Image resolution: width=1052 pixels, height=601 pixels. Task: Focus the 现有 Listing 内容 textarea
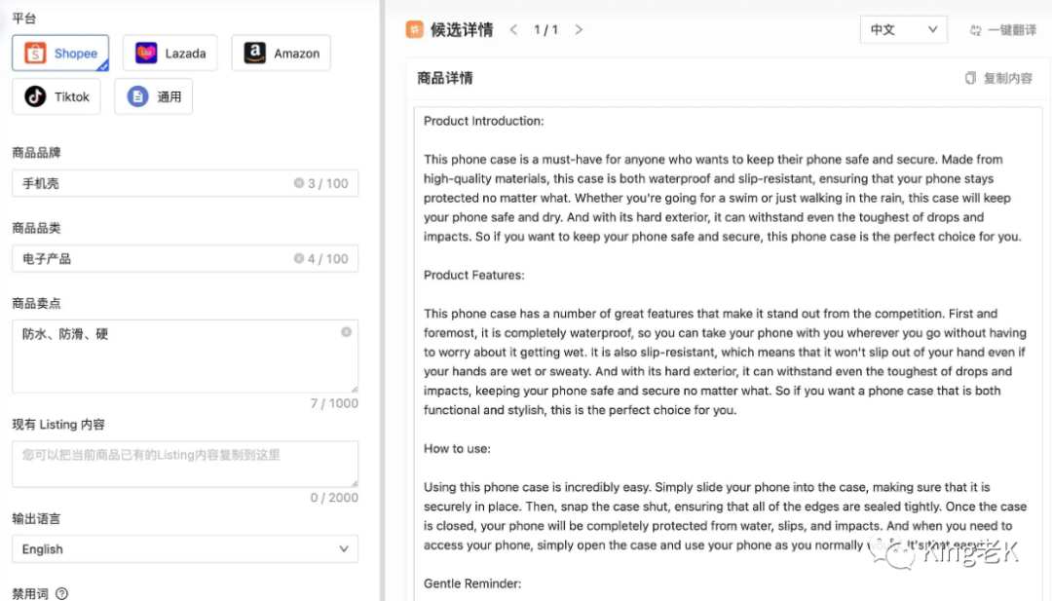click(185, 464)
